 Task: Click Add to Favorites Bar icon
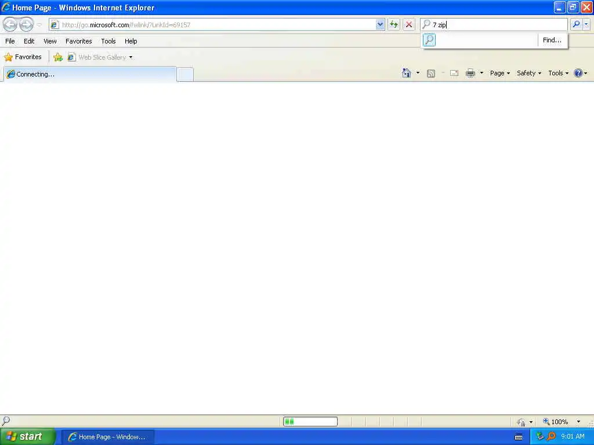click(x=58, y=57)
